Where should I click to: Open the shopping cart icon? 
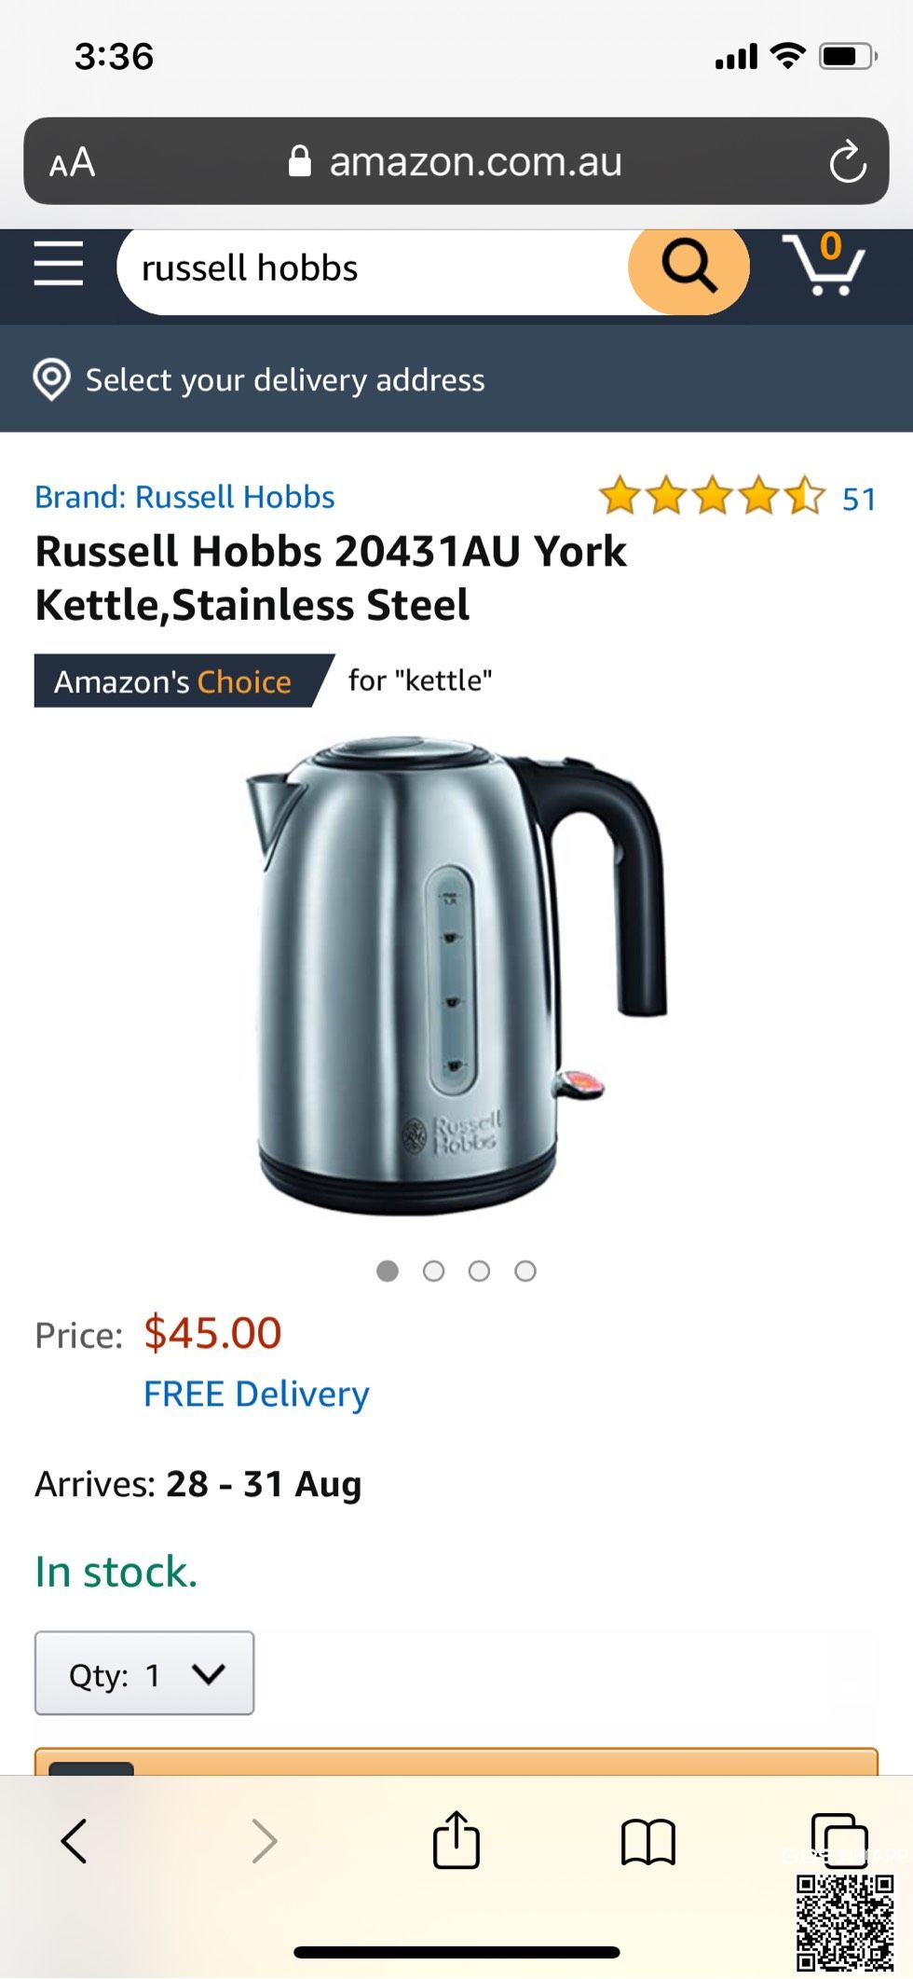pyautogui.click(x=824, y=265)
